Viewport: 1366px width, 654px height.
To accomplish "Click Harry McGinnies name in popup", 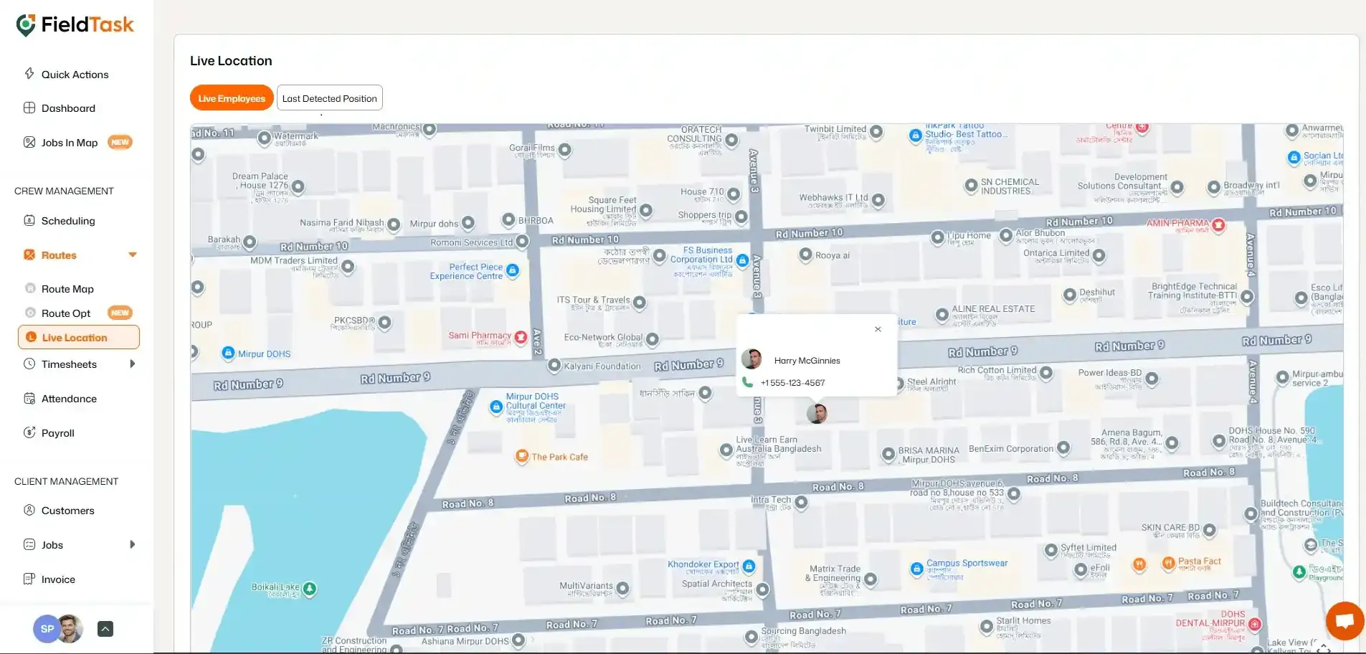I will click(807, 360).
